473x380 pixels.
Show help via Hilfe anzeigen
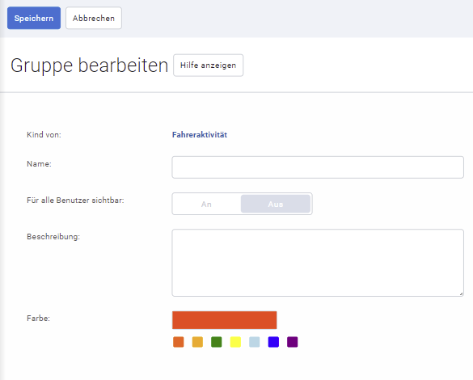coord(208,65)
